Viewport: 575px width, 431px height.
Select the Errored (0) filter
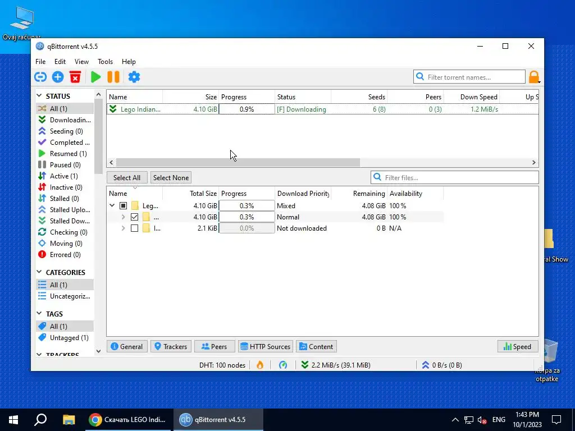[x=65, y=255]
